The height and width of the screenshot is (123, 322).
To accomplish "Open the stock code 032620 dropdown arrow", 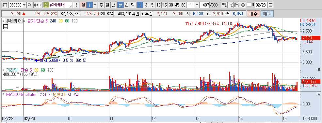I will coord(24,5).
